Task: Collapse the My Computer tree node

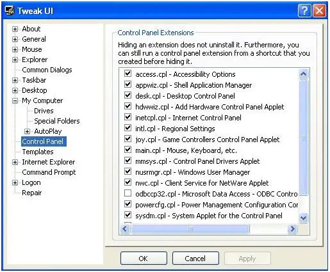Action: (15, 100)
